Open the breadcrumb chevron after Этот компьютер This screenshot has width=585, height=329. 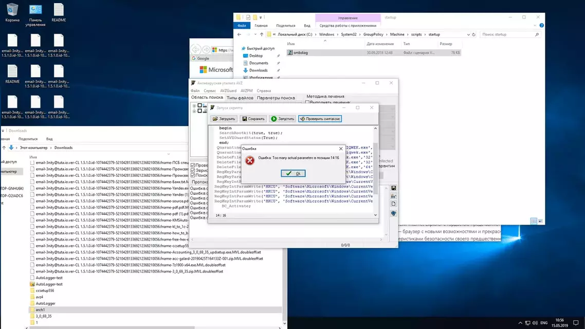point(51,148)
